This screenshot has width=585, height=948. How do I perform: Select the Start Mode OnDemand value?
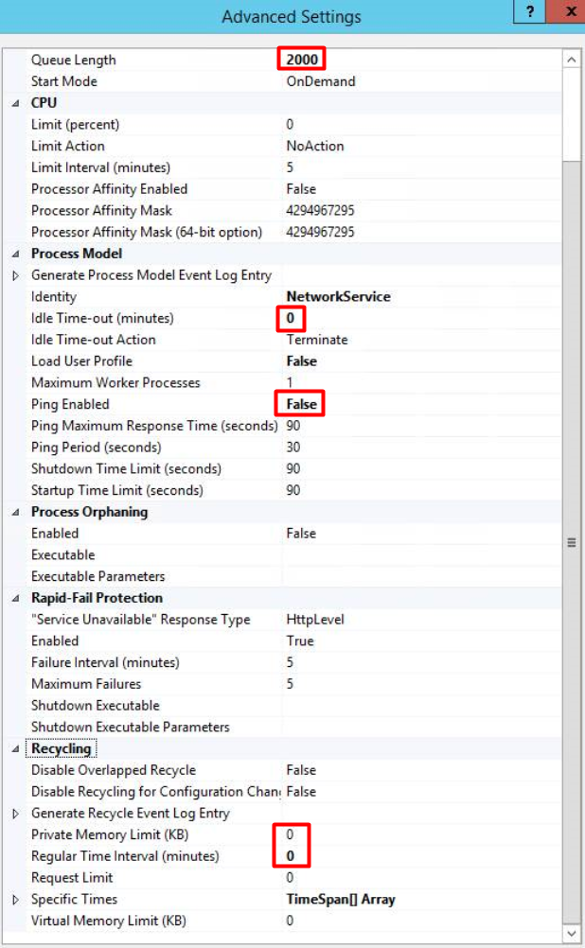[x=321, y=81]
